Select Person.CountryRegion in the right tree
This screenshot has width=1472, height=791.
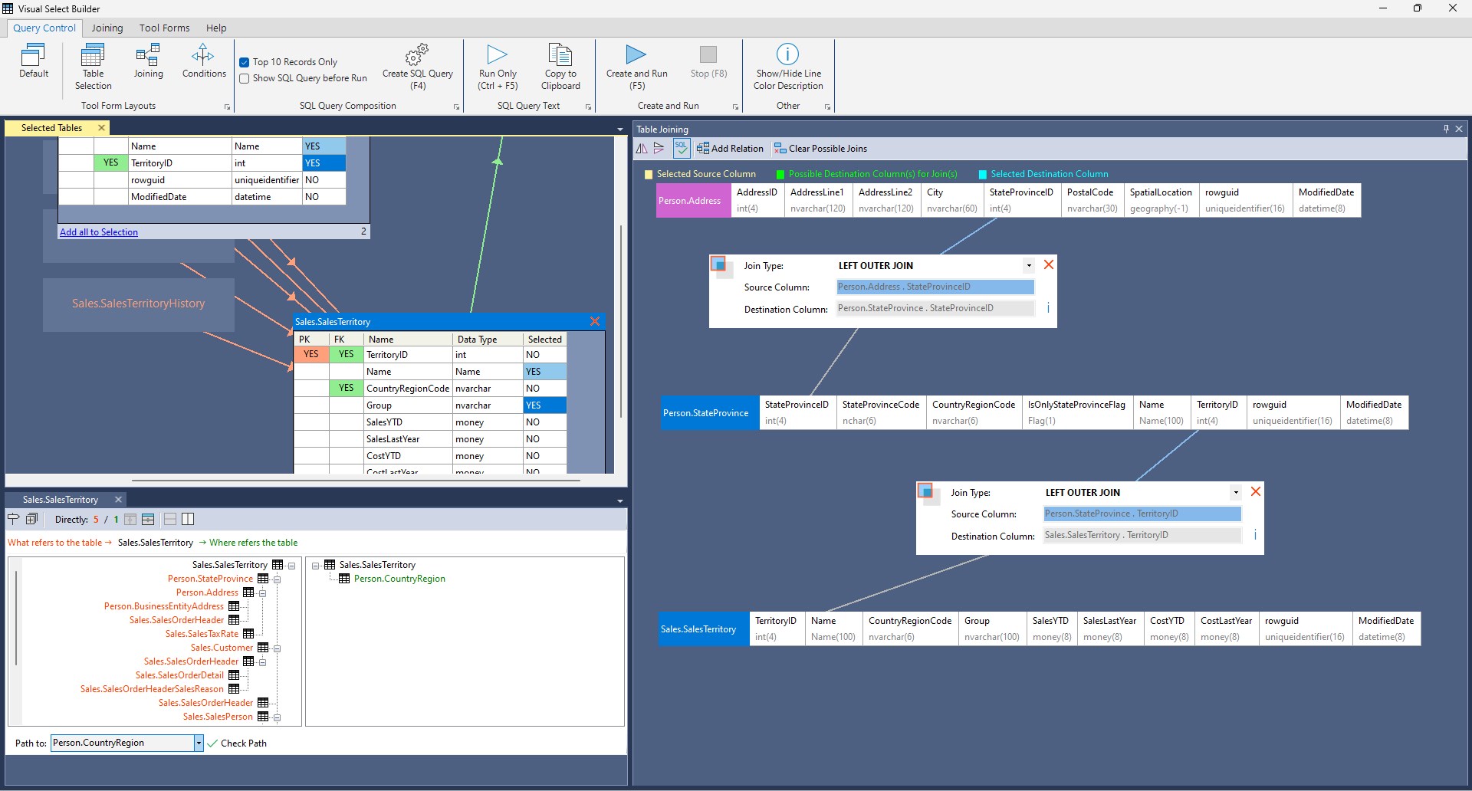tap(399, 579)
